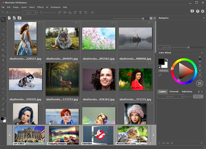Select the third color harmony mode circle
The height and width of the screenshot is (149, 206).
click(x=200, y=67)
